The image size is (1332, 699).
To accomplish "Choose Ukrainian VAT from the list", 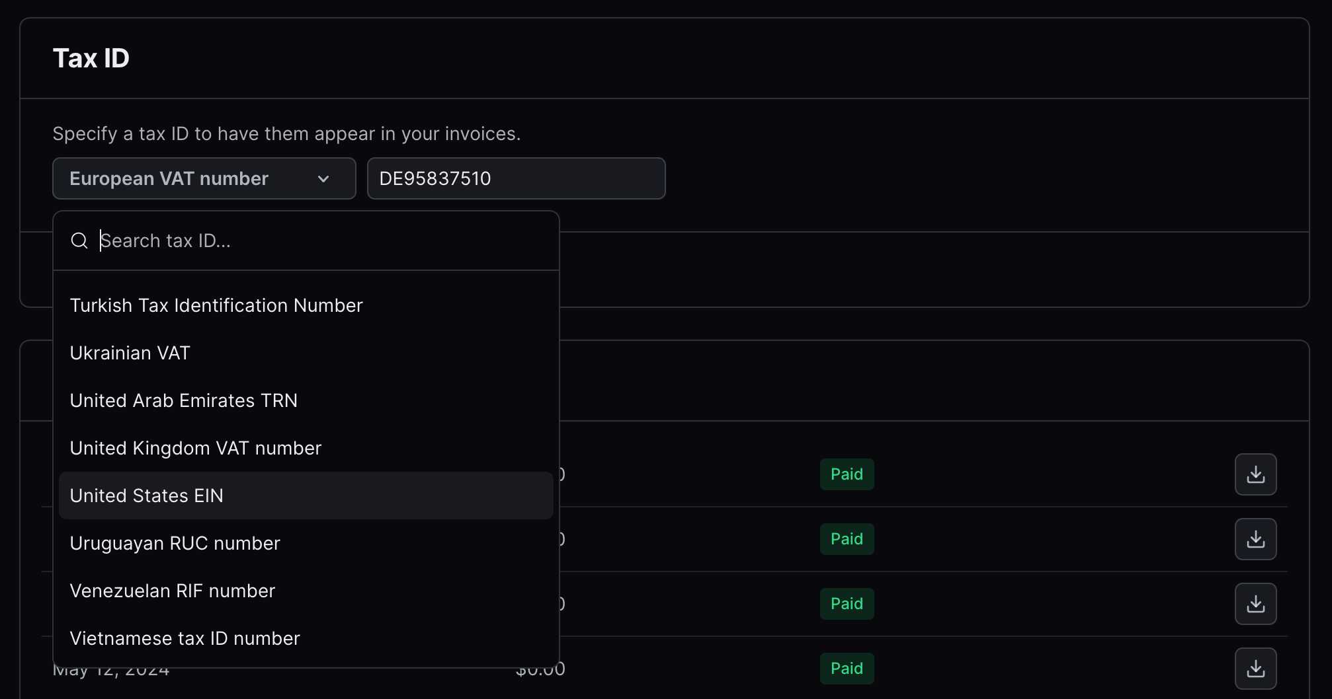I will [x=130, y=353].
